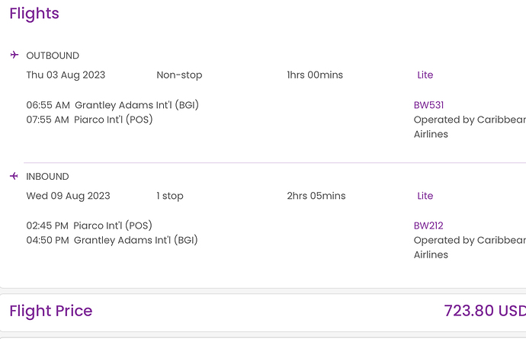Click the 02:45 PM Piarco Int'l departure line
526x339 pixels.
pos(89,225)
